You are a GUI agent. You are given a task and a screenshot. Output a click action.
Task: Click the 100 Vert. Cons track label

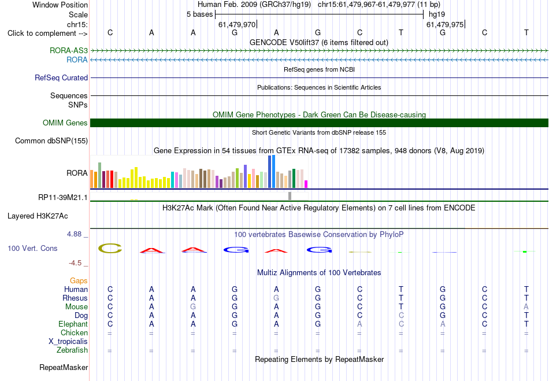click(x=32, y=248)
